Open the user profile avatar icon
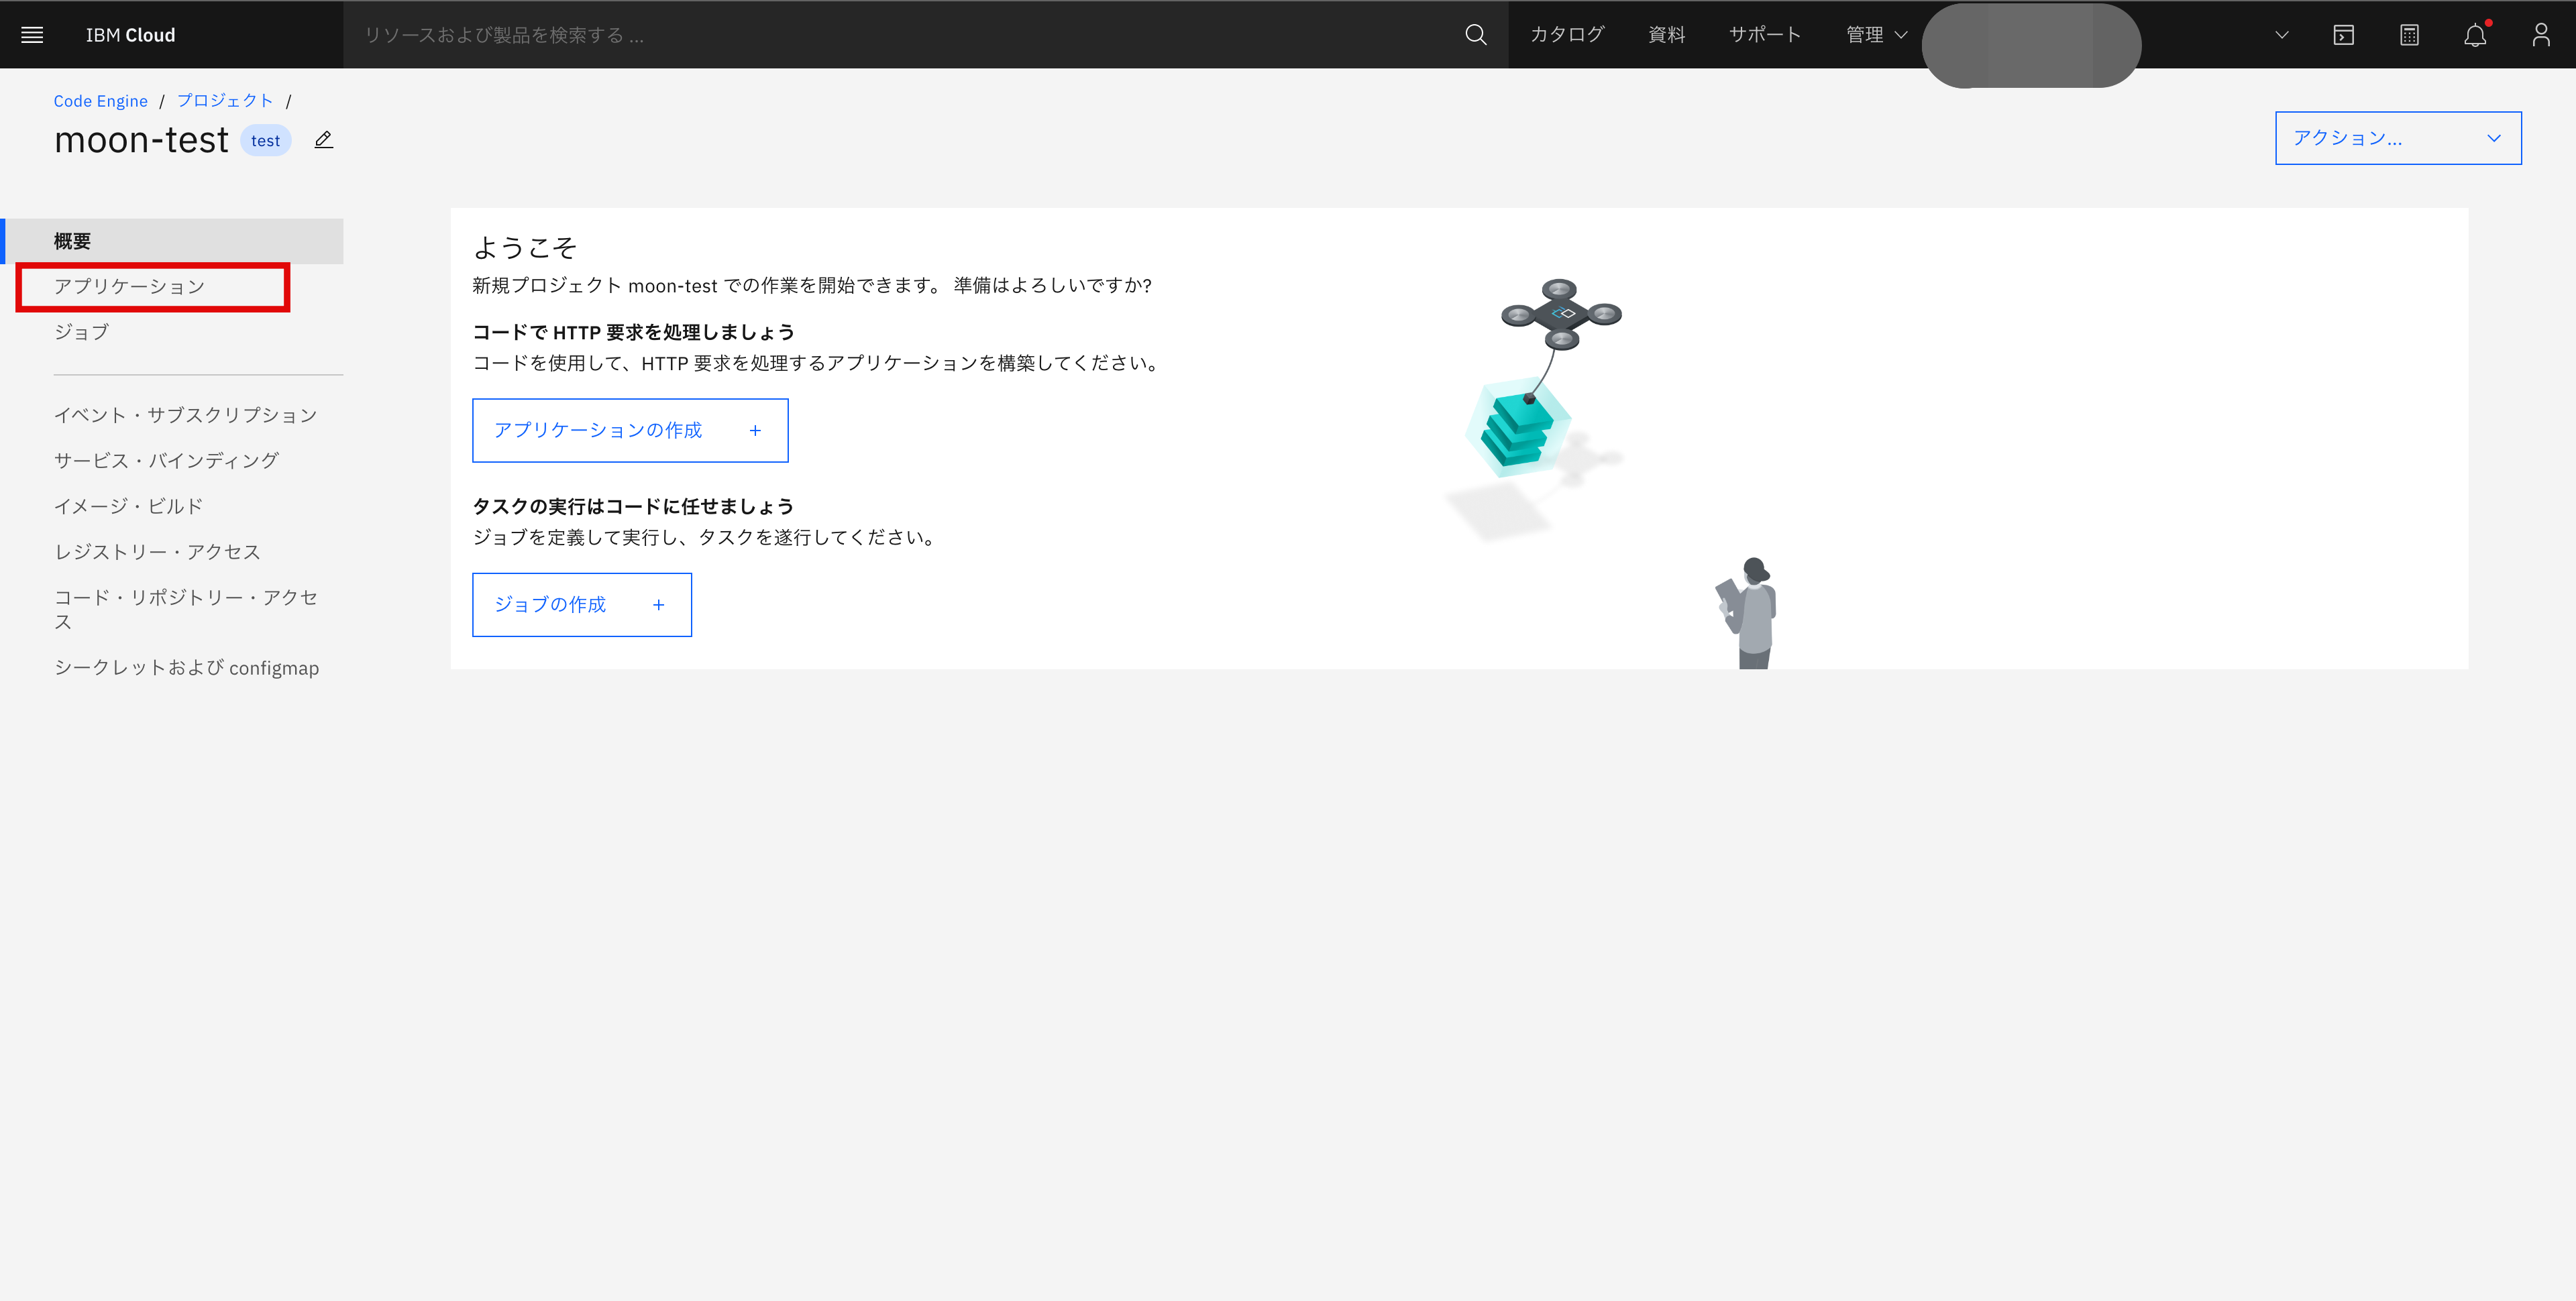This screenshot has height=1301, width=2576. pyautogui.click(x=2541, y=34)
